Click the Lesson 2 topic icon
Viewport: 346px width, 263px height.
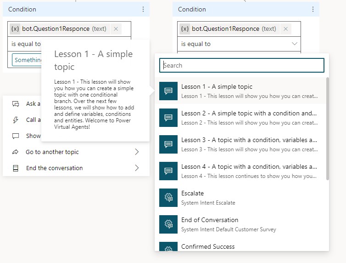(168, 118)
